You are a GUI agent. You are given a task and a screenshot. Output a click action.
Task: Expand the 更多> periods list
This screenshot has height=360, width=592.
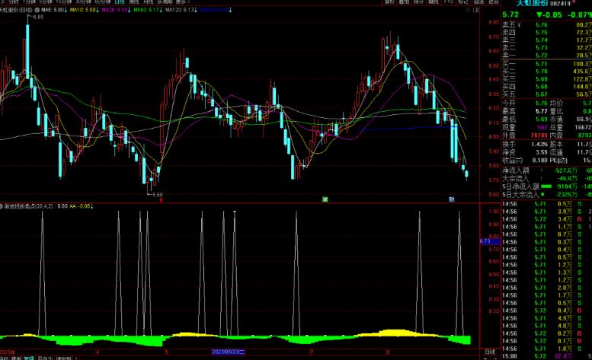coord(183,2)
